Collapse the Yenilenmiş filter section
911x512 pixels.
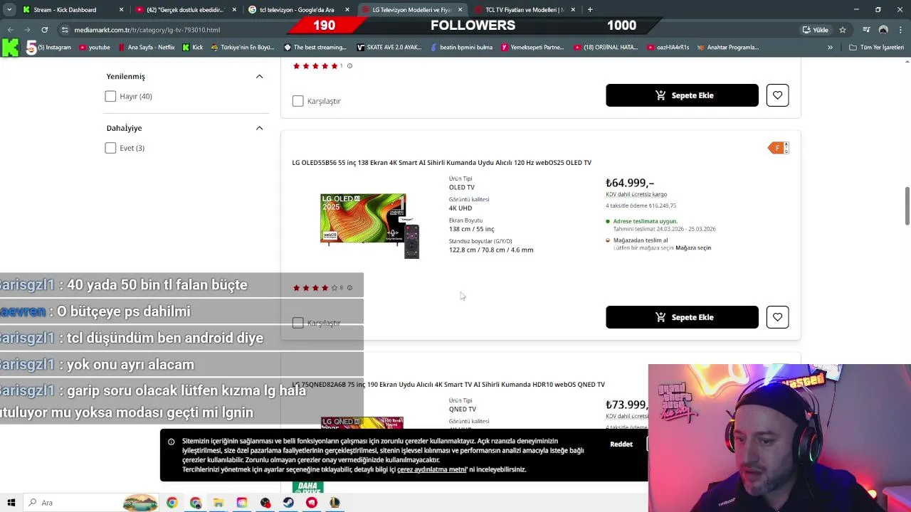[x=259, y=76]
